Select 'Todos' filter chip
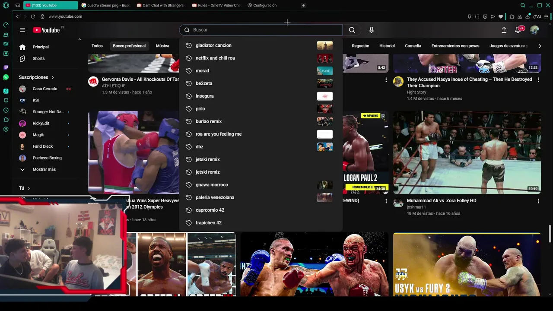Viewport: 553px width, 311px height. (97, 46)
